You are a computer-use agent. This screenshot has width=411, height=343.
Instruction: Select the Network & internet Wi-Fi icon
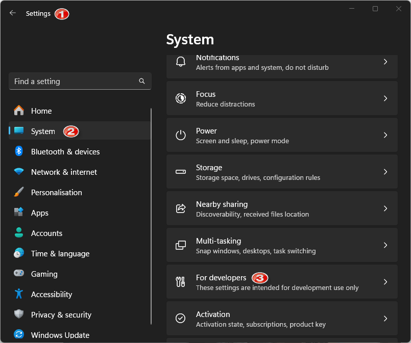pos(19,172)
